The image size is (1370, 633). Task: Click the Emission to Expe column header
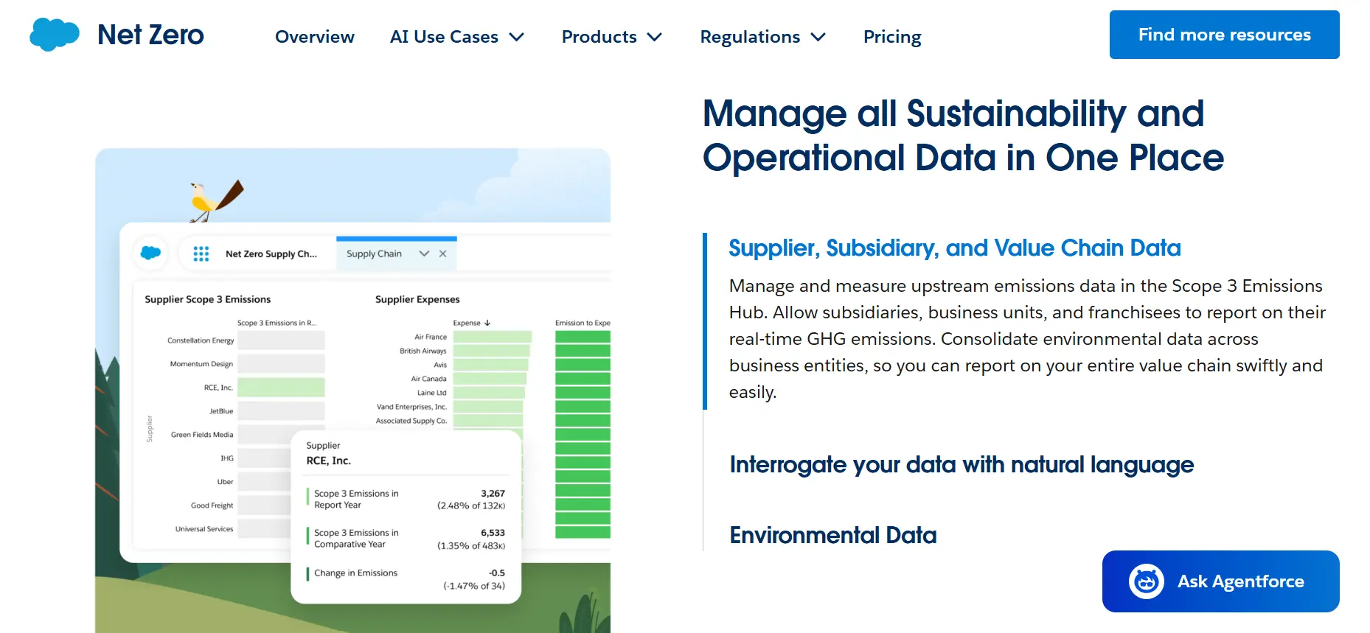pos(583,323)
